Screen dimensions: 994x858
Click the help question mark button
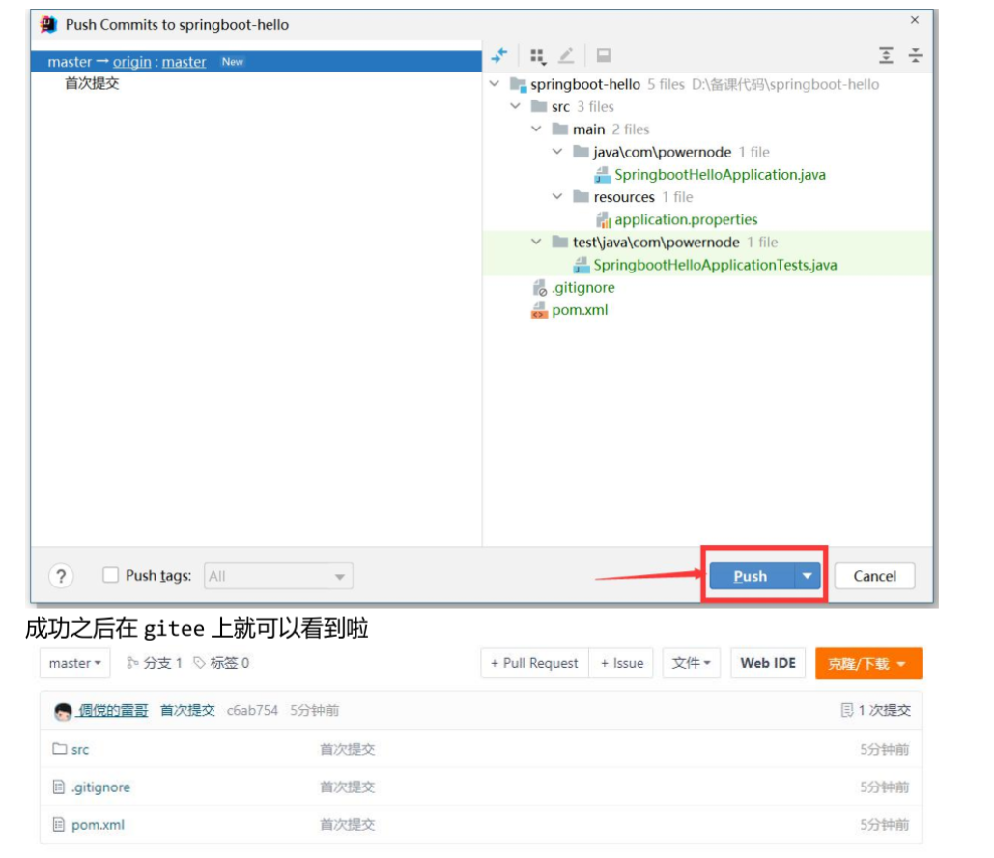(61, 576)
